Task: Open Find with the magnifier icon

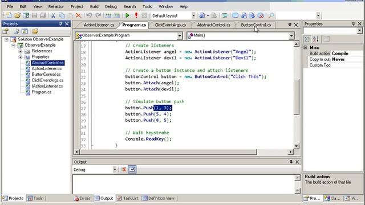Action: (x=271, y=15)
